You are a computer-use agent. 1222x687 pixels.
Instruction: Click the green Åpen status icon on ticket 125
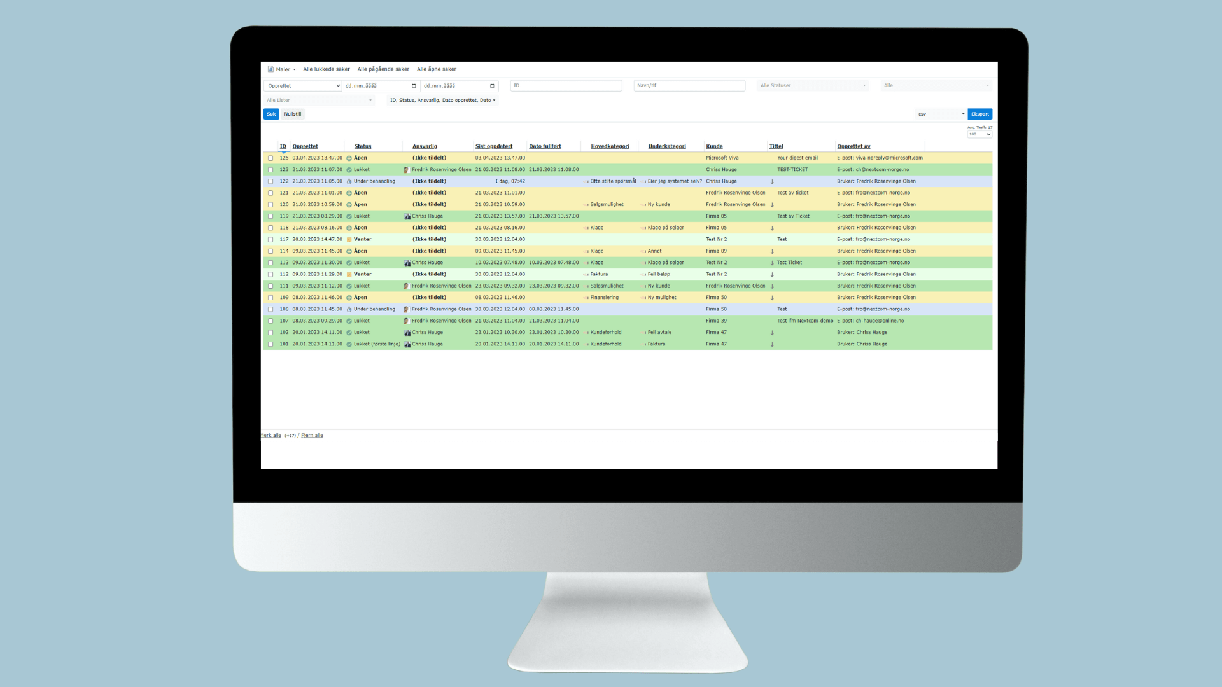pos(349,158)
